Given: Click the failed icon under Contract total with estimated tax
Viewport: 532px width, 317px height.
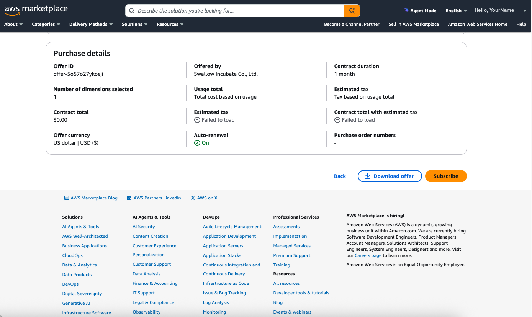Looking at the screenshot, I should coord(337,120).
